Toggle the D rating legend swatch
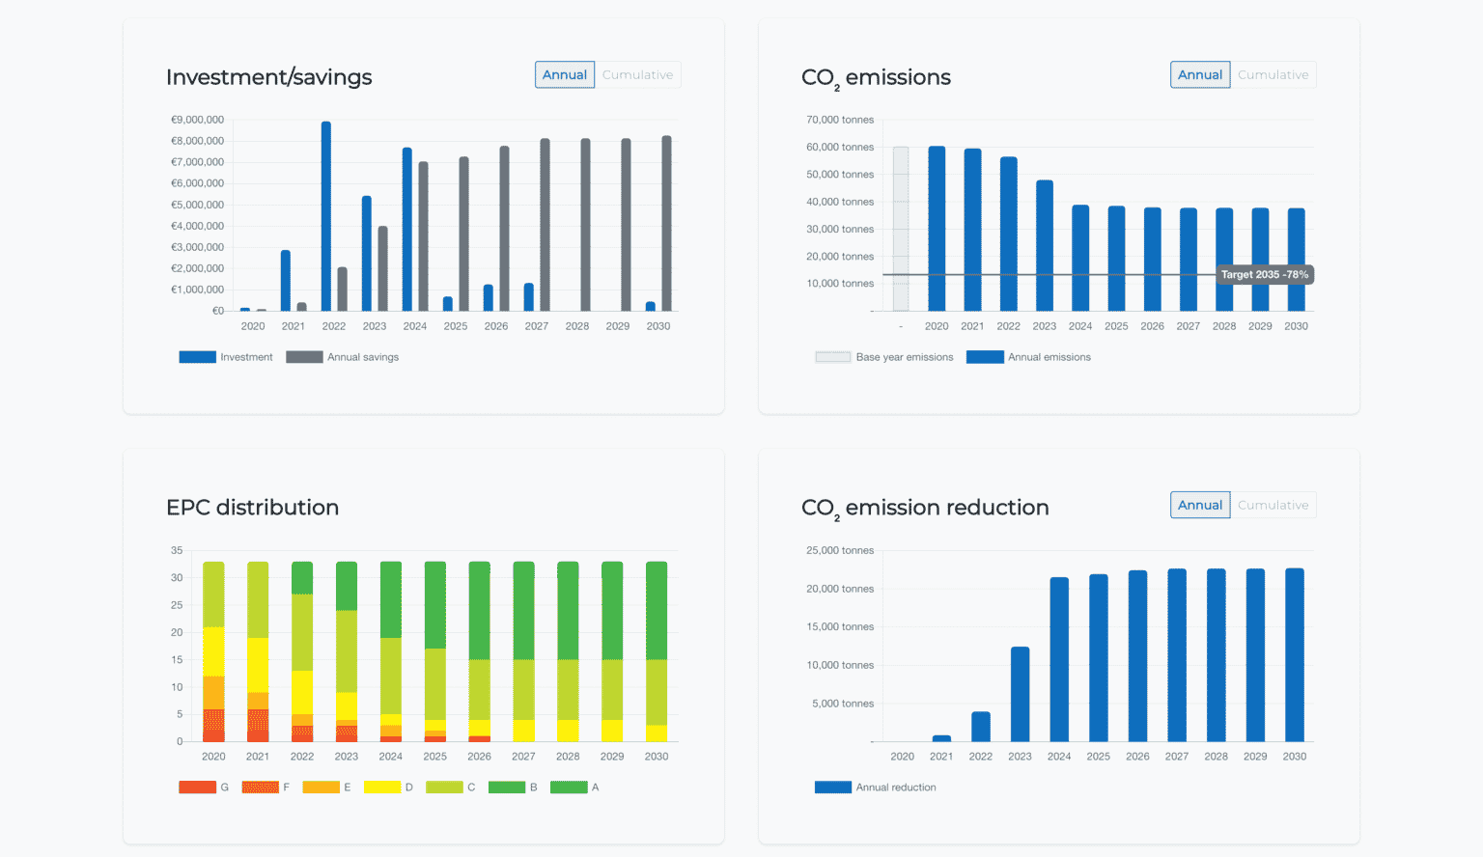The height and width of the screenshot is (857, 1483). (382, 788)
